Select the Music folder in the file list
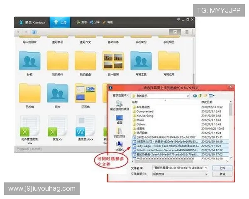Viewport: 249px width, 199px height. (139, 120)
